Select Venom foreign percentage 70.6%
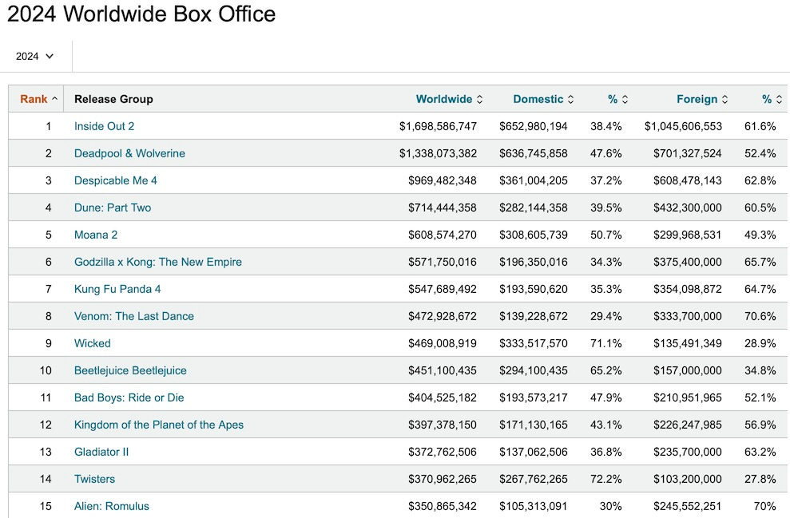The height and width of the screenshot is (518, 790). click(760, 317)
